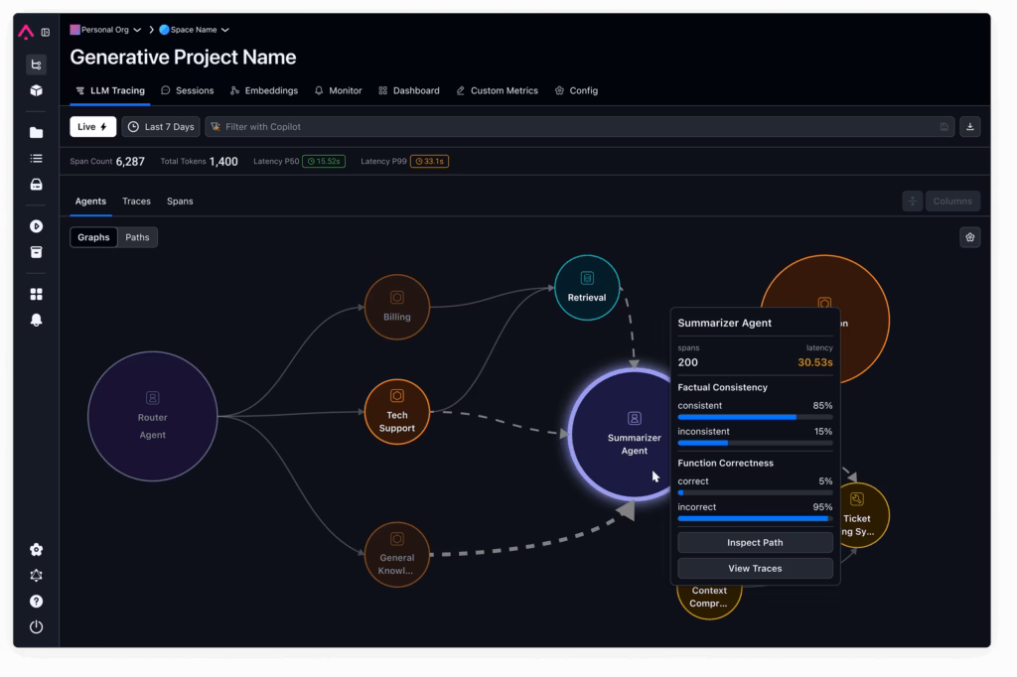Switch to the Spans sub-tab
Viewport: 1017px width, 677px height.
pyautogui.click(x=180, y=202)
